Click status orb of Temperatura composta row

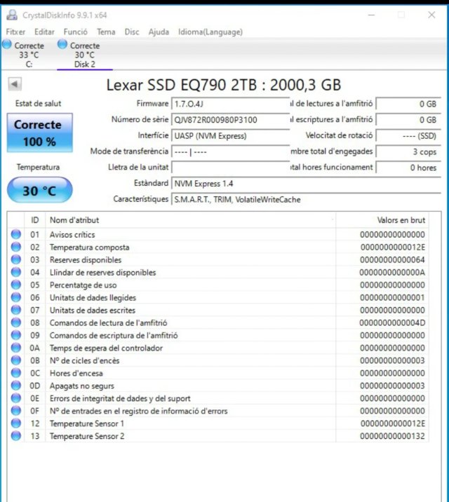16,247
